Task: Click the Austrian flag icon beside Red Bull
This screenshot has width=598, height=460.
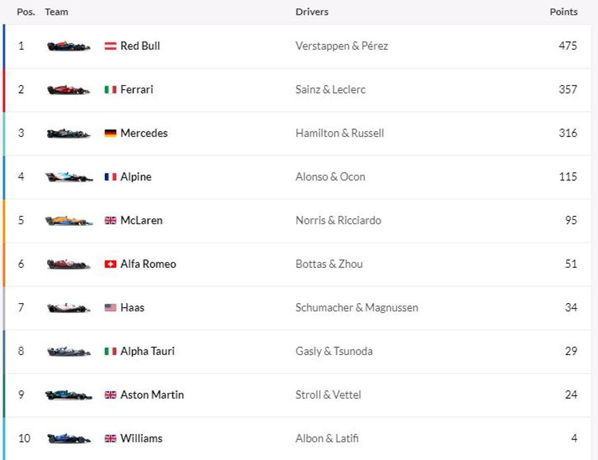Action: click(x=110, y=46)
